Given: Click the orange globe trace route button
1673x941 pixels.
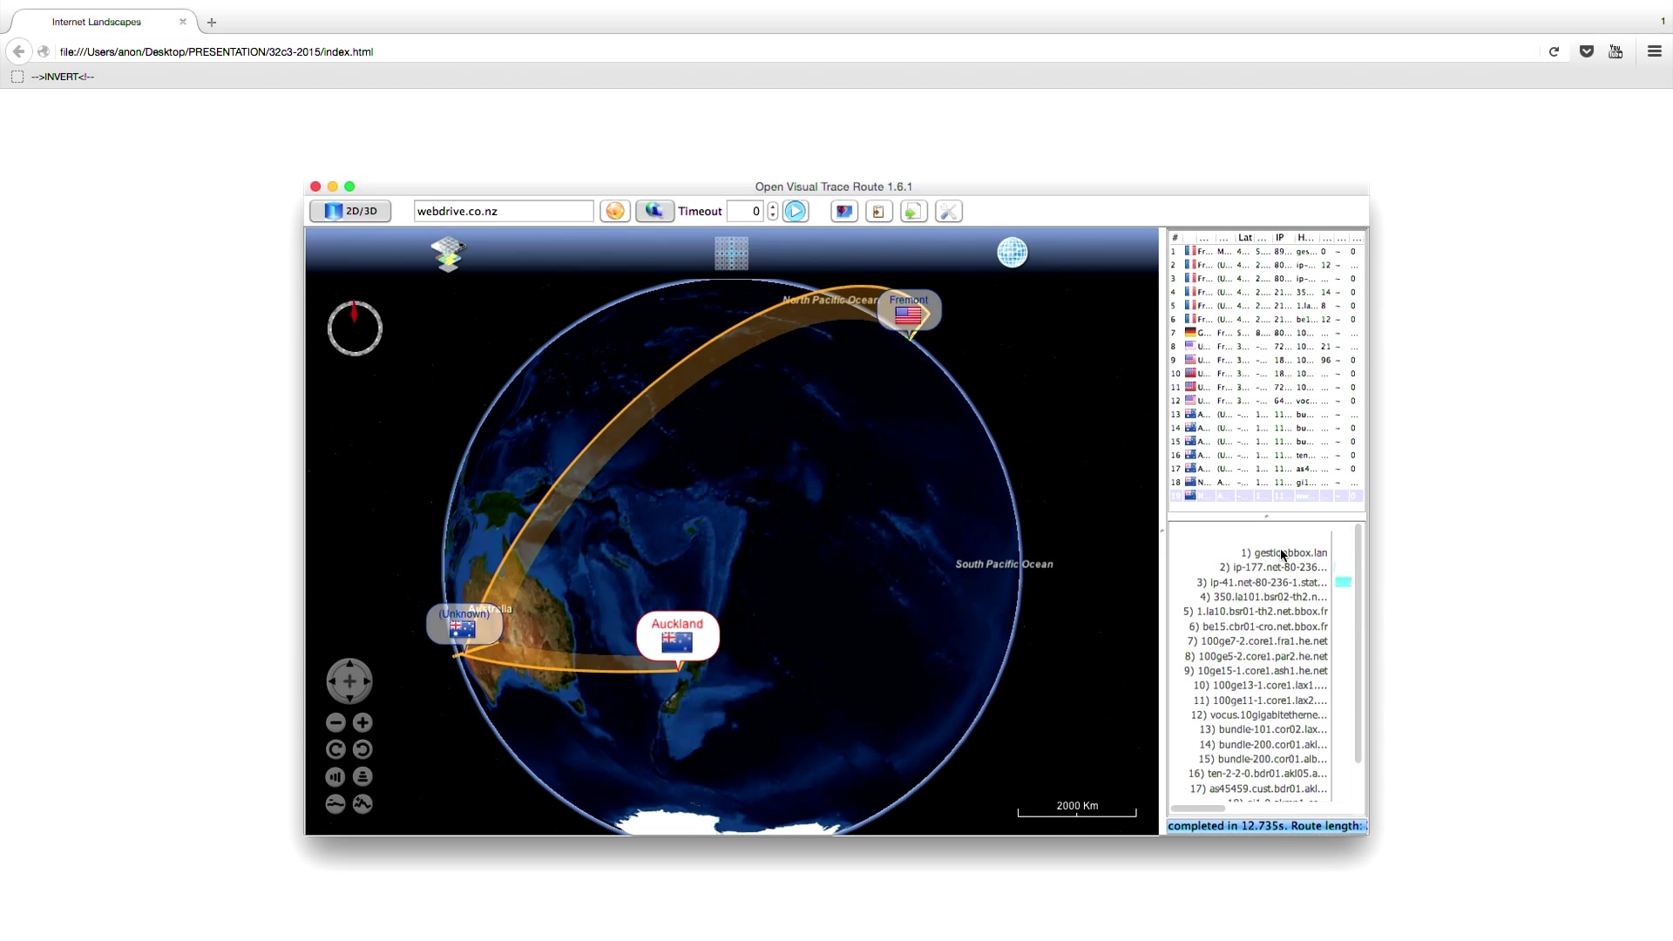Looking at the screenshot, I should tap(615, 211).
